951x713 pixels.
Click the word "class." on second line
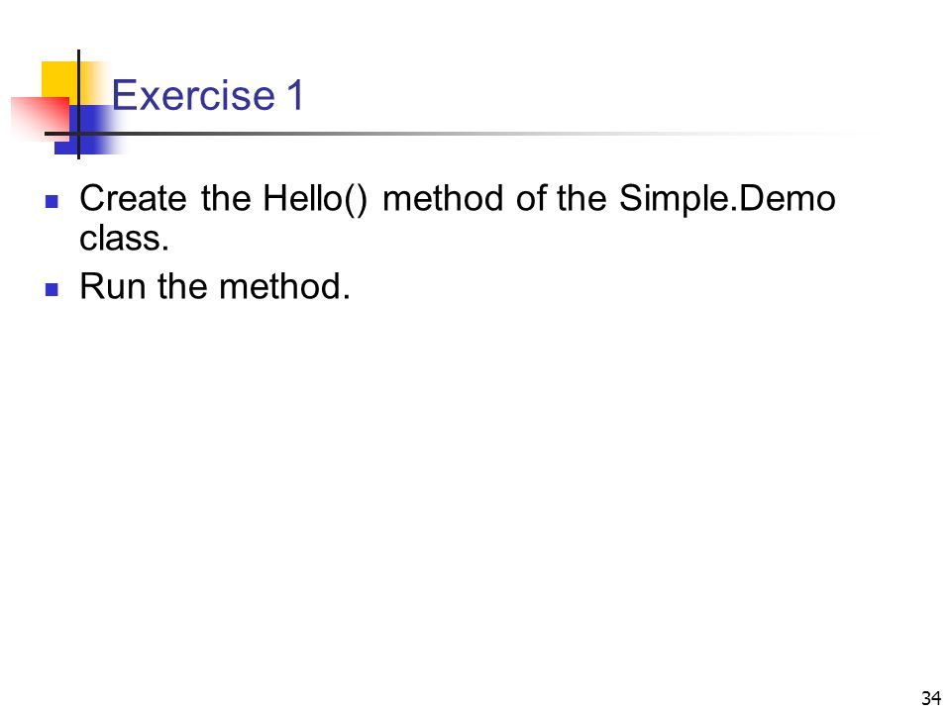pos(125,239)
